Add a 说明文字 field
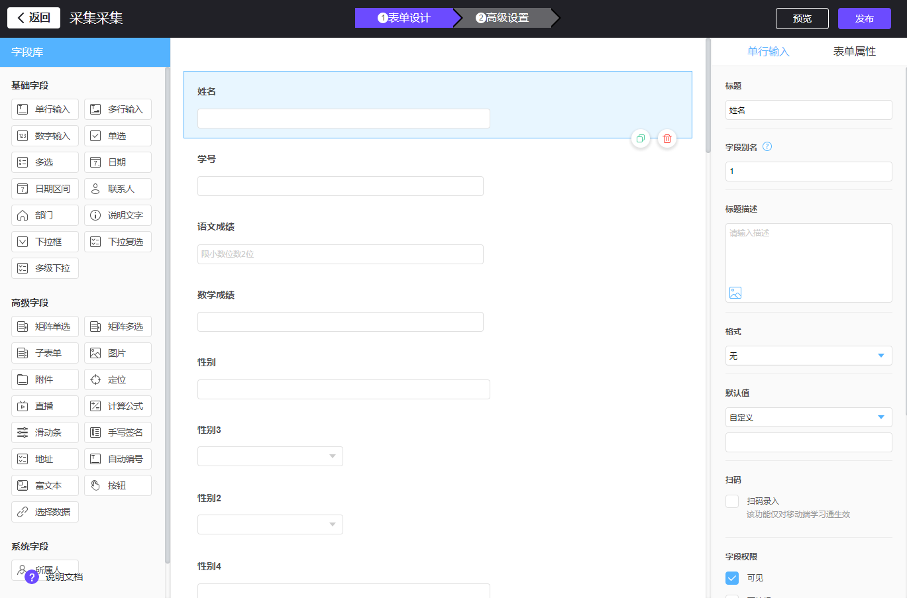The height and width of the screenshot is (598, 907). tap(118, 215)
